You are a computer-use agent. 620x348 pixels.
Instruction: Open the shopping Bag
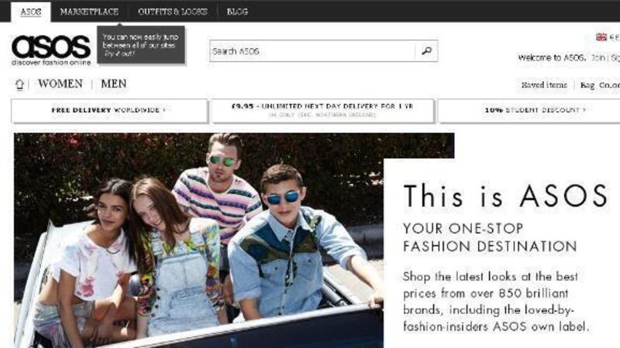click(x=587, y=85)
